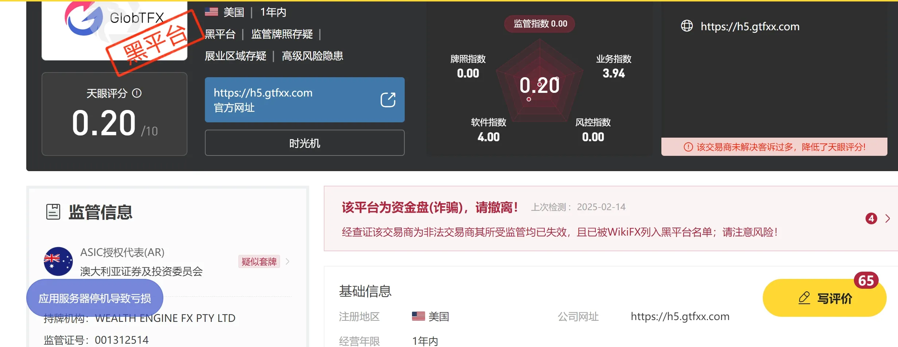Click the 软件指数 value 4.00
Viewport: 898px width, 347px height.
(x=489, y=137)
